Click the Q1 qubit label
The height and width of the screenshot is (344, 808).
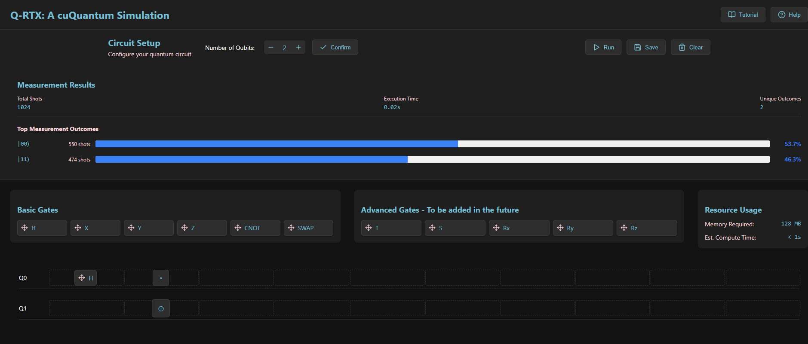(x=23, y=308)
